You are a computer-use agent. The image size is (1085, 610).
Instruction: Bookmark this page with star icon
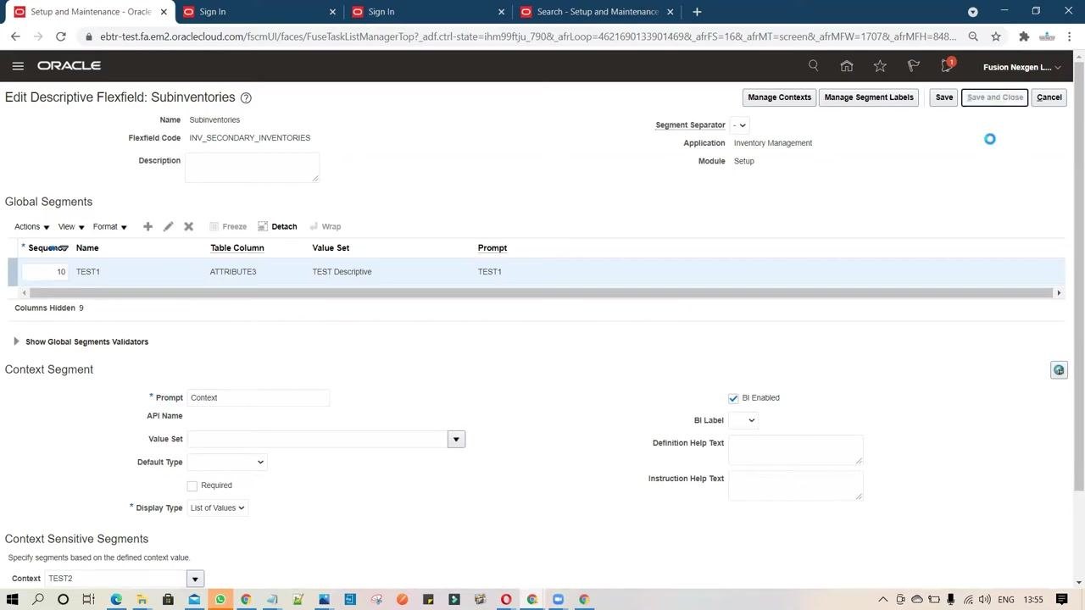[996, 36]
